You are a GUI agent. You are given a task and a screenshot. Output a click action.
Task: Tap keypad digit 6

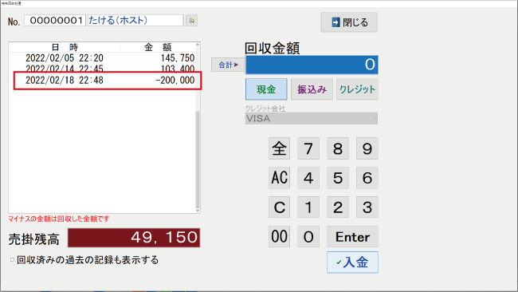pyautogui.click(x=367, y=178)
